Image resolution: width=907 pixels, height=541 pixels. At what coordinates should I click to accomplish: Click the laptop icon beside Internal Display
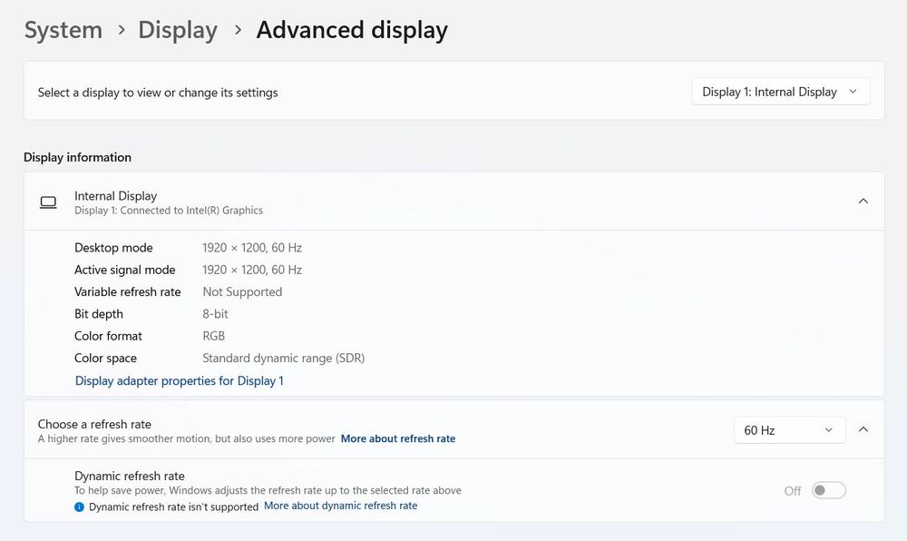pos(48,202)
